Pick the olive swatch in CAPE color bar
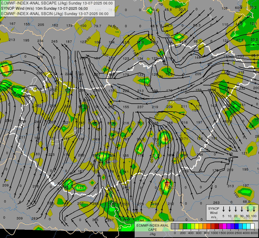The width and height of the screenshot is (259, 238). [x=181, y=226]
